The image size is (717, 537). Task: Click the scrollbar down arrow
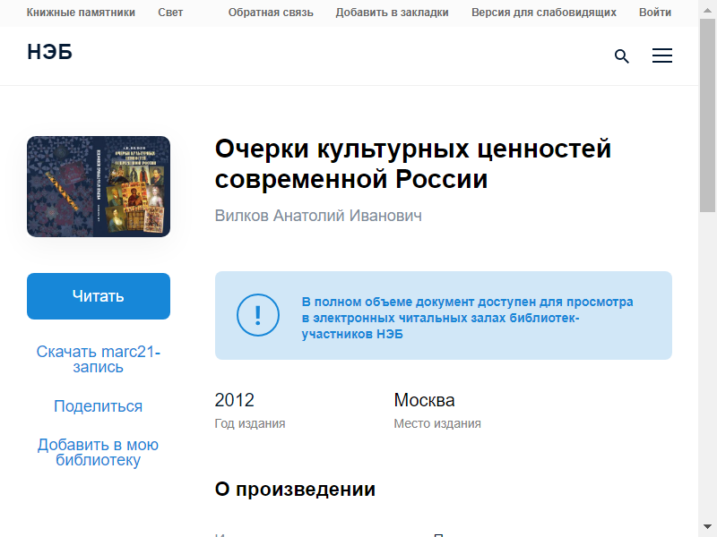click(x=708, y=528)
